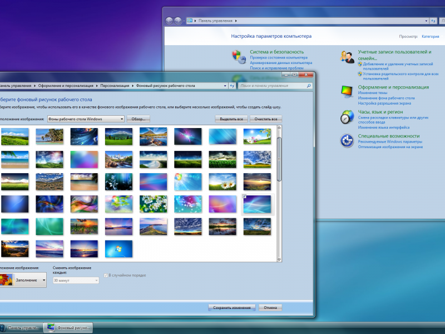The image size is (445, 334).
Task: Go to Оформление и персонализация breadcrumb
Action: point(66,86)
